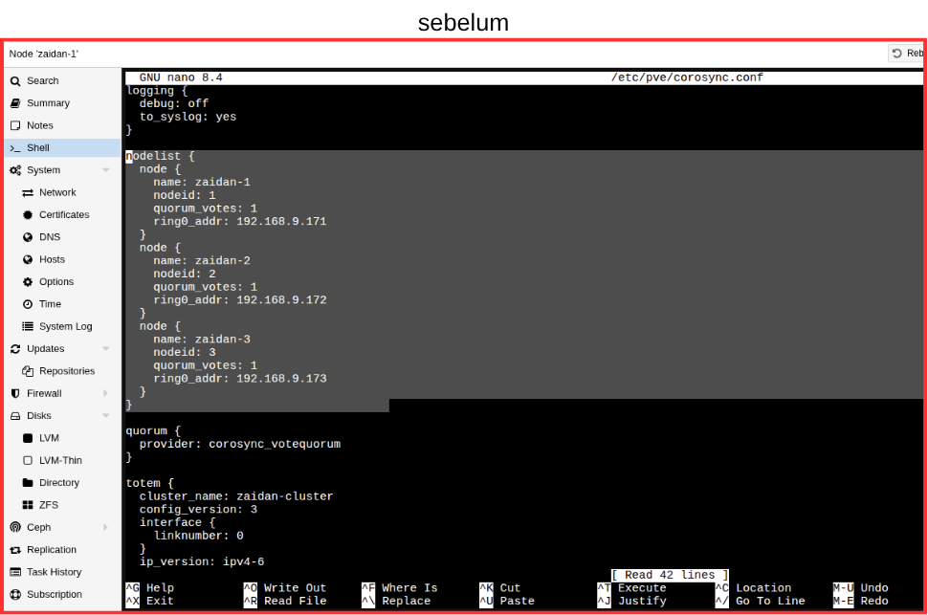The width and height of the screenshot is (928, 615).
Task: Click the Certificates badge icon
Action: 28,215
